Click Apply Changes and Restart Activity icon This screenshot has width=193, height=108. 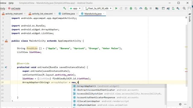[x=121, y=8]
